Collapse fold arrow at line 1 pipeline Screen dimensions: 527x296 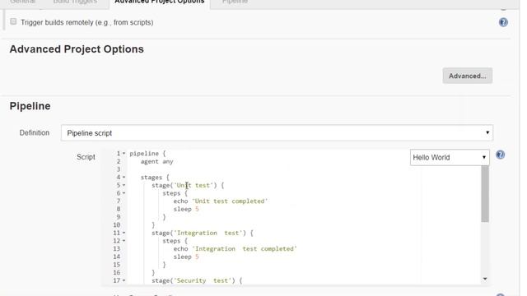coord(124,154)
